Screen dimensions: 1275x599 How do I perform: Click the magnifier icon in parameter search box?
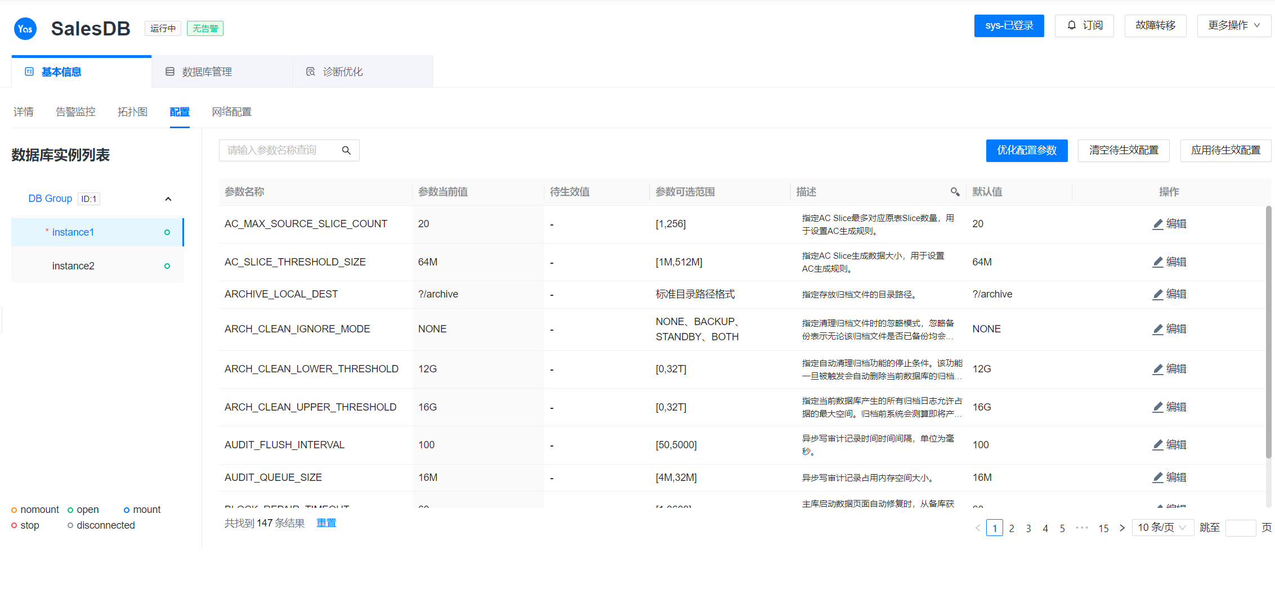tap(346, 150)
